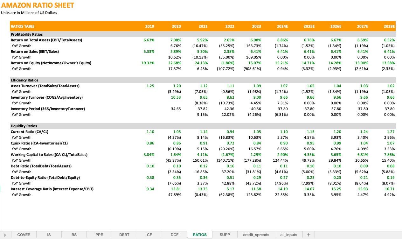This screenshot has height=239, width=402.
Task: Click the Return on Equity row label
Action: 51,63
